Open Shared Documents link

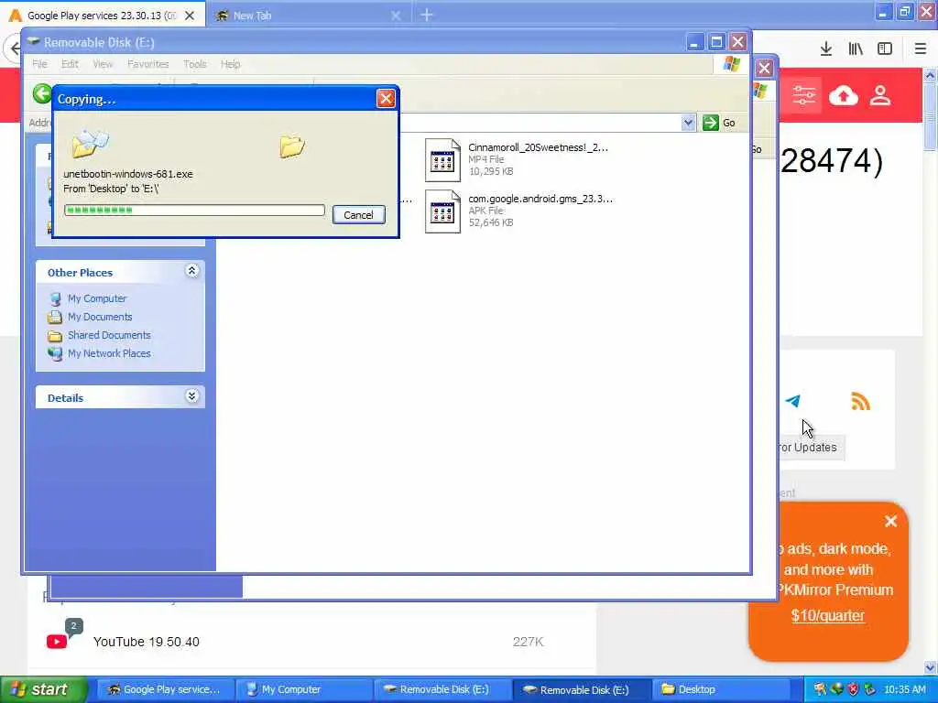pos(109,335)
